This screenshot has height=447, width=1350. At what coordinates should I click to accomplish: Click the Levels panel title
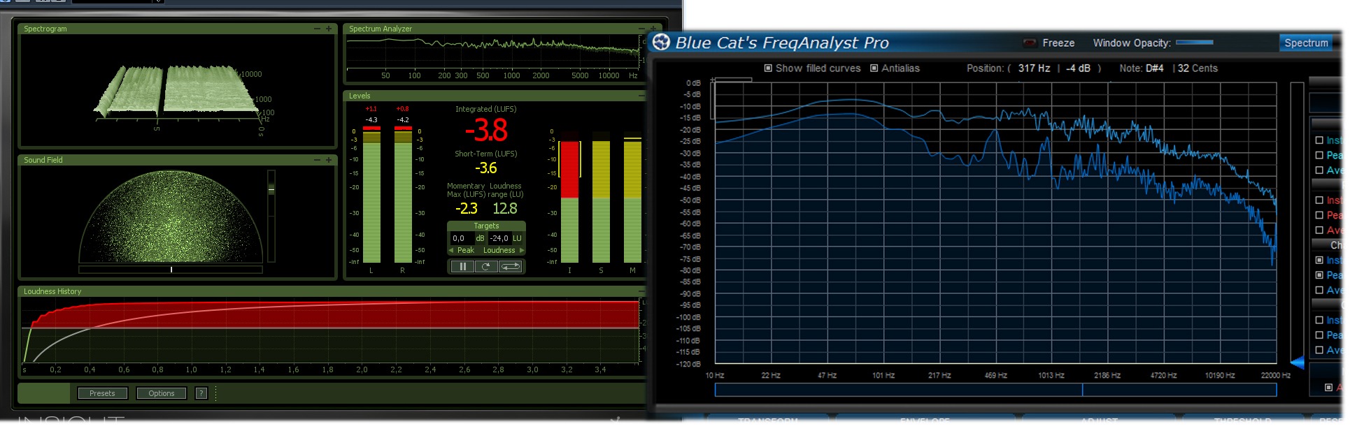[360, 96]
